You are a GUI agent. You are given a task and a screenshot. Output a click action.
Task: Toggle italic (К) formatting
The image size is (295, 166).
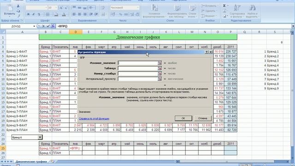34,14
